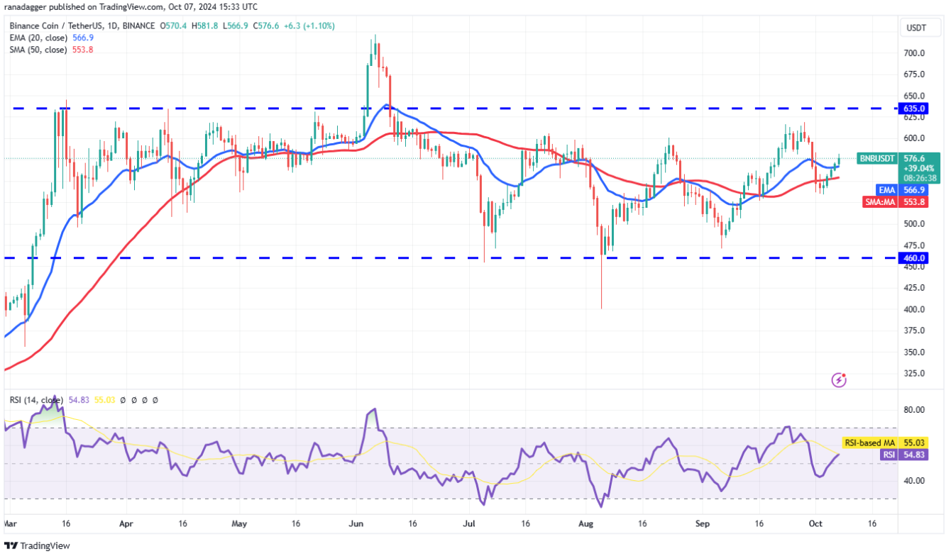
Task: Click the 700.0 price axis value
Action: pos(913,53)
